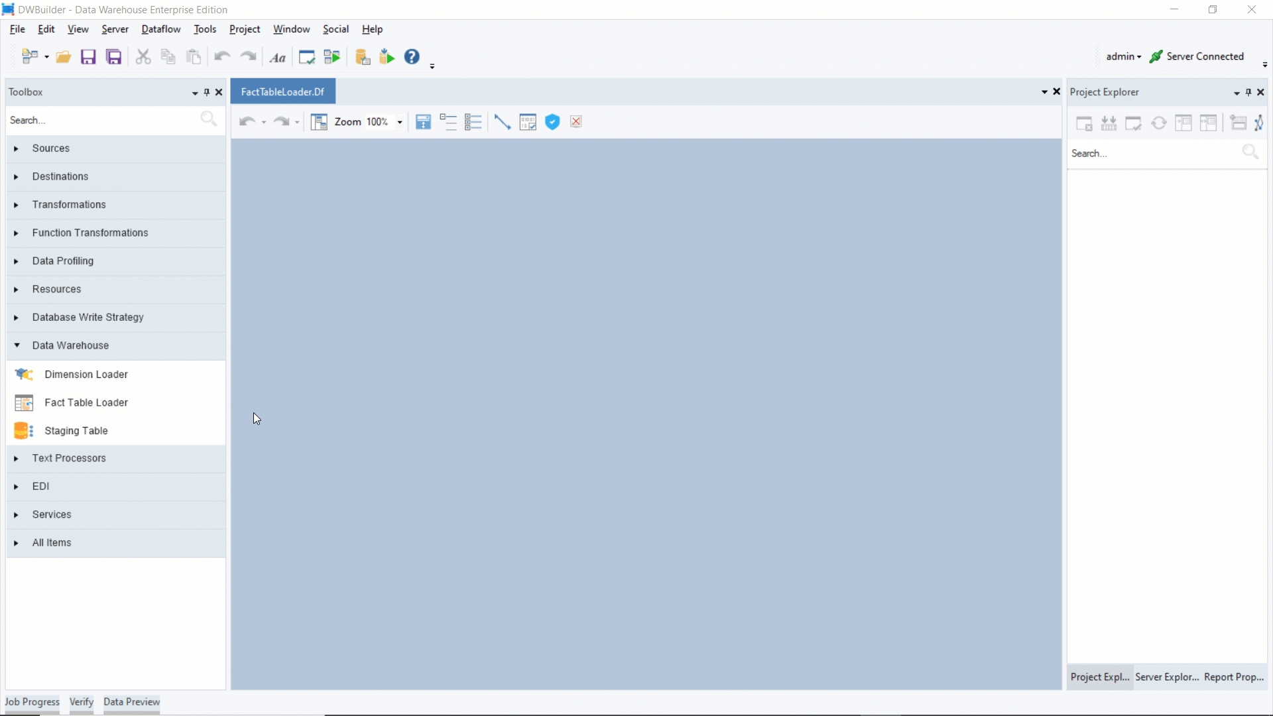This screenshot has height=716, width=1273.
Task: Click the Fact Table Loader toolbox item
Action: click(86, 402)
